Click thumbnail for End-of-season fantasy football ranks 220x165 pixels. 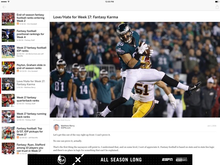[x=8, y=19]
